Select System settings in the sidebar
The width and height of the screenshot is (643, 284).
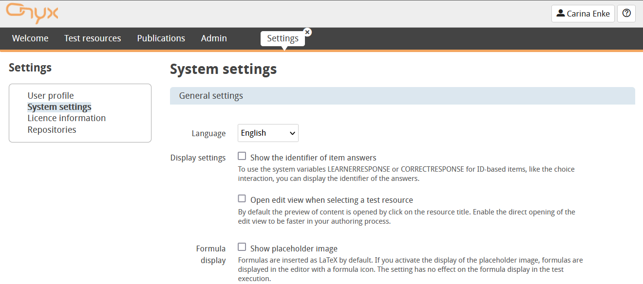pos(59,107)
